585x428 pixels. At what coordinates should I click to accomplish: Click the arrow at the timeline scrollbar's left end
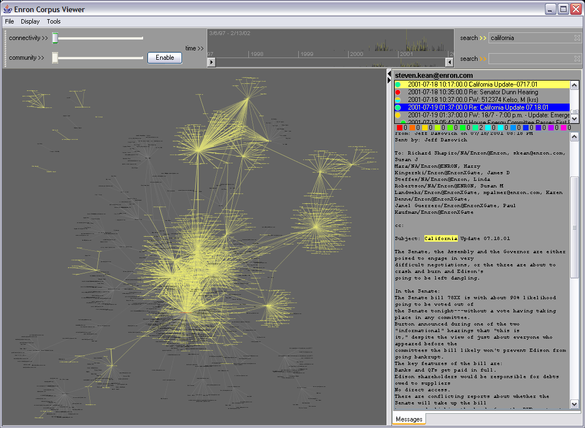(x=211, y=62)
